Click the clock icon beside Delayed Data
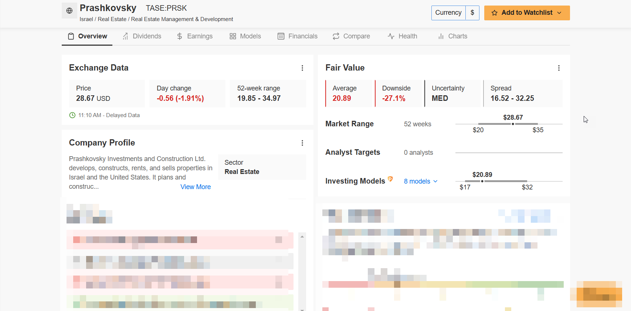The height and width of the screenshot is (311, 631). tap(72, 115)
